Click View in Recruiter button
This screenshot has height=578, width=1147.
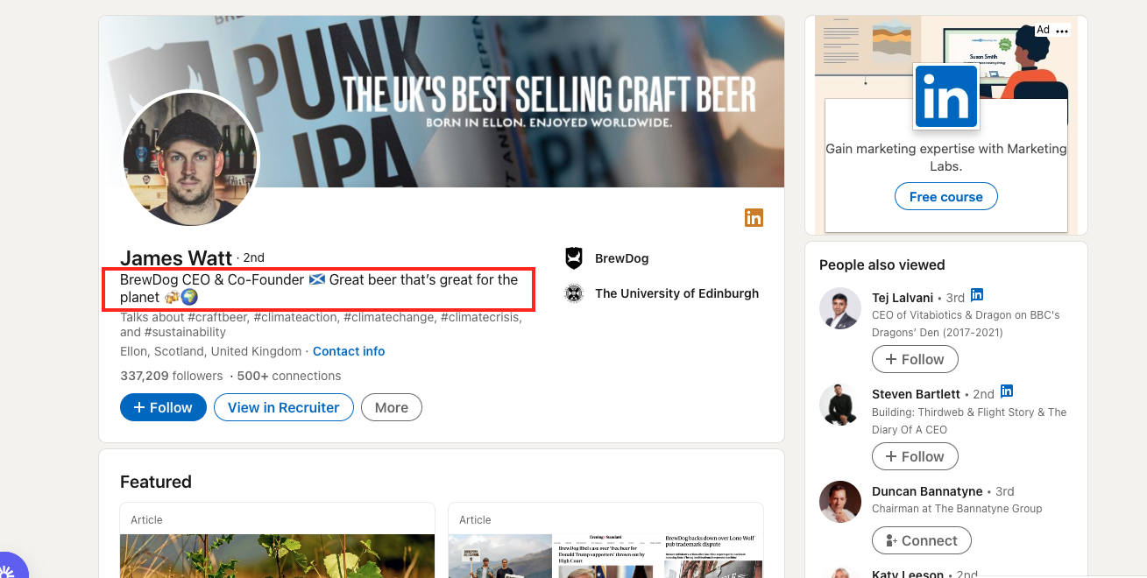click(x=283, y=407)
